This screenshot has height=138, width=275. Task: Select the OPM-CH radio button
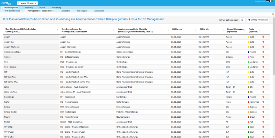pos(28,3)
